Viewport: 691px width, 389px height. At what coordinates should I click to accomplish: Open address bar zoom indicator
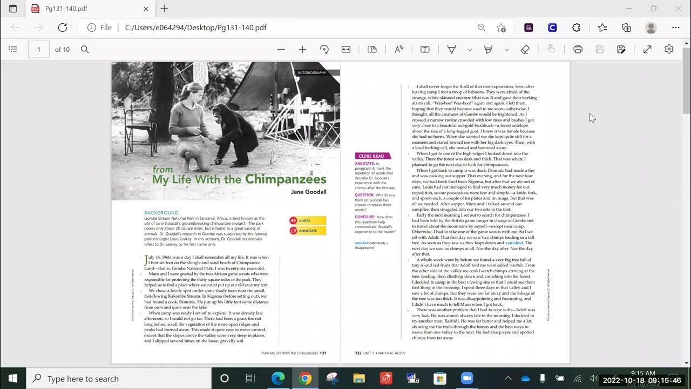[481, 28]
